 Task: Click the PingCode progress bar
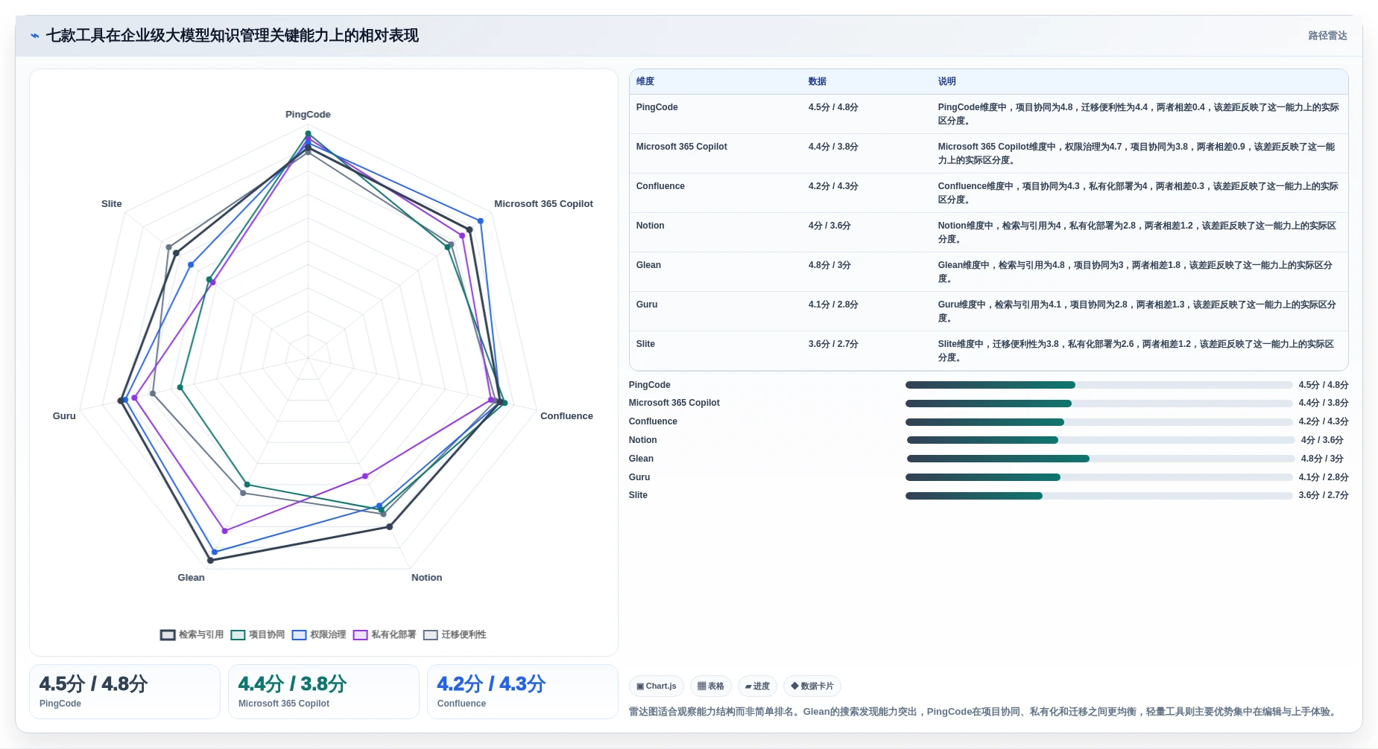1099,385
